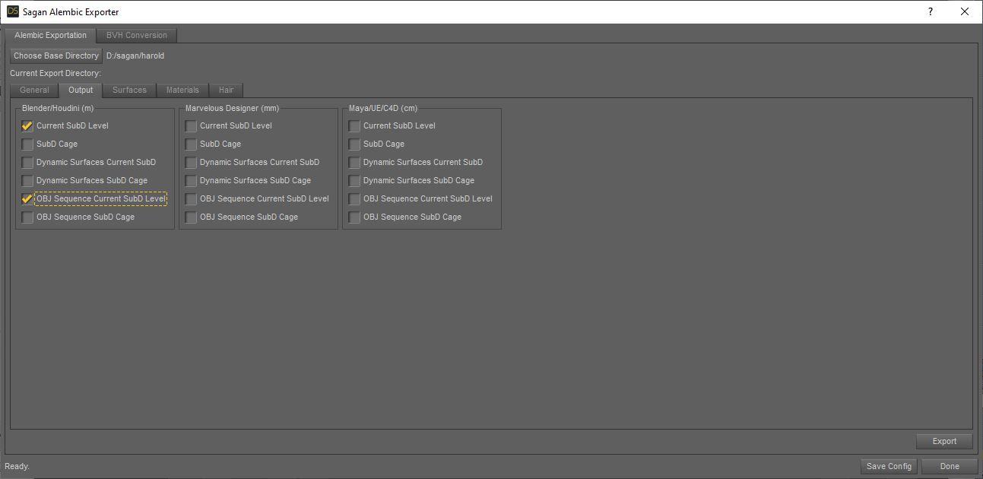Go to the Hair tab
Screen dimensions: 983x479
pyautogui.click(x=226, y=90)
